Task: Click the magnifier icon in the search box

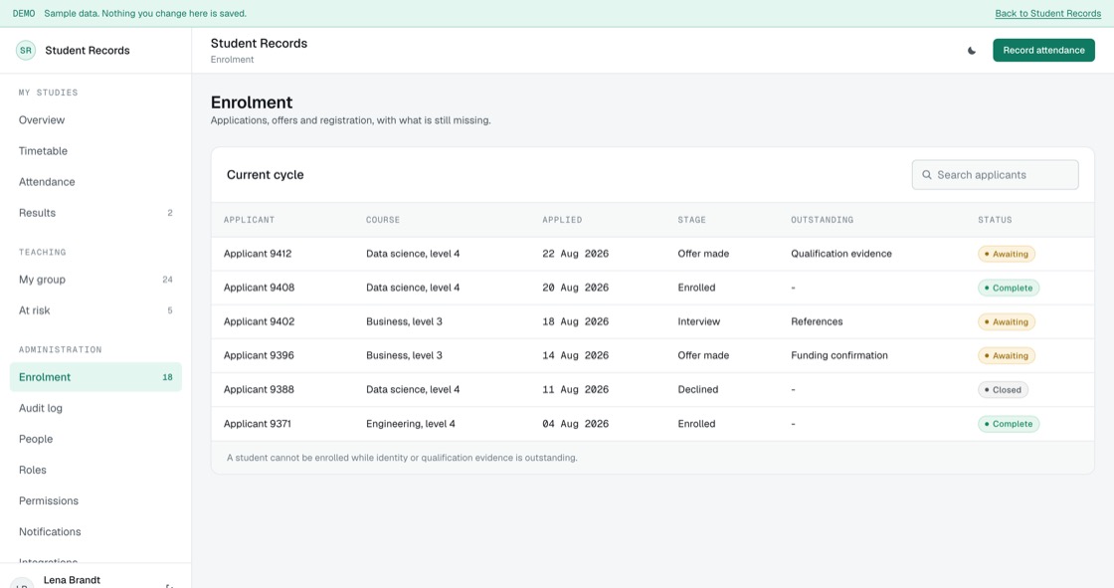Action: pos(926,175)
